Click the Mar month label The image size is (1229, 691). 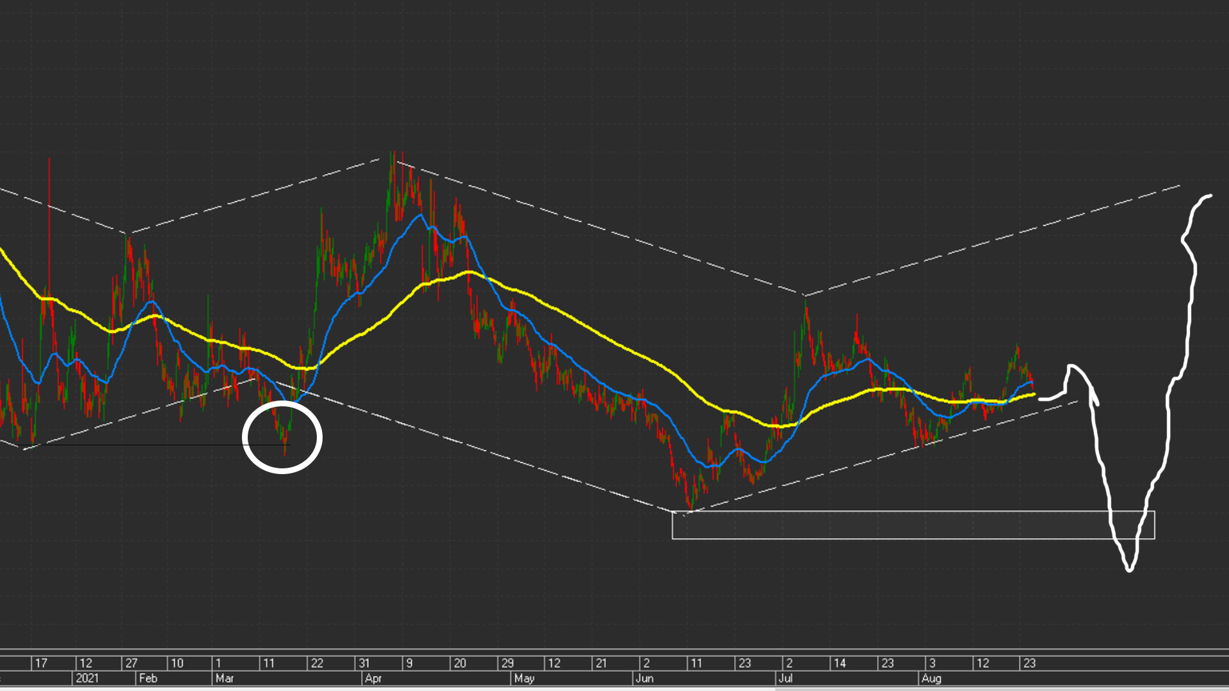[x=225, y=678]
